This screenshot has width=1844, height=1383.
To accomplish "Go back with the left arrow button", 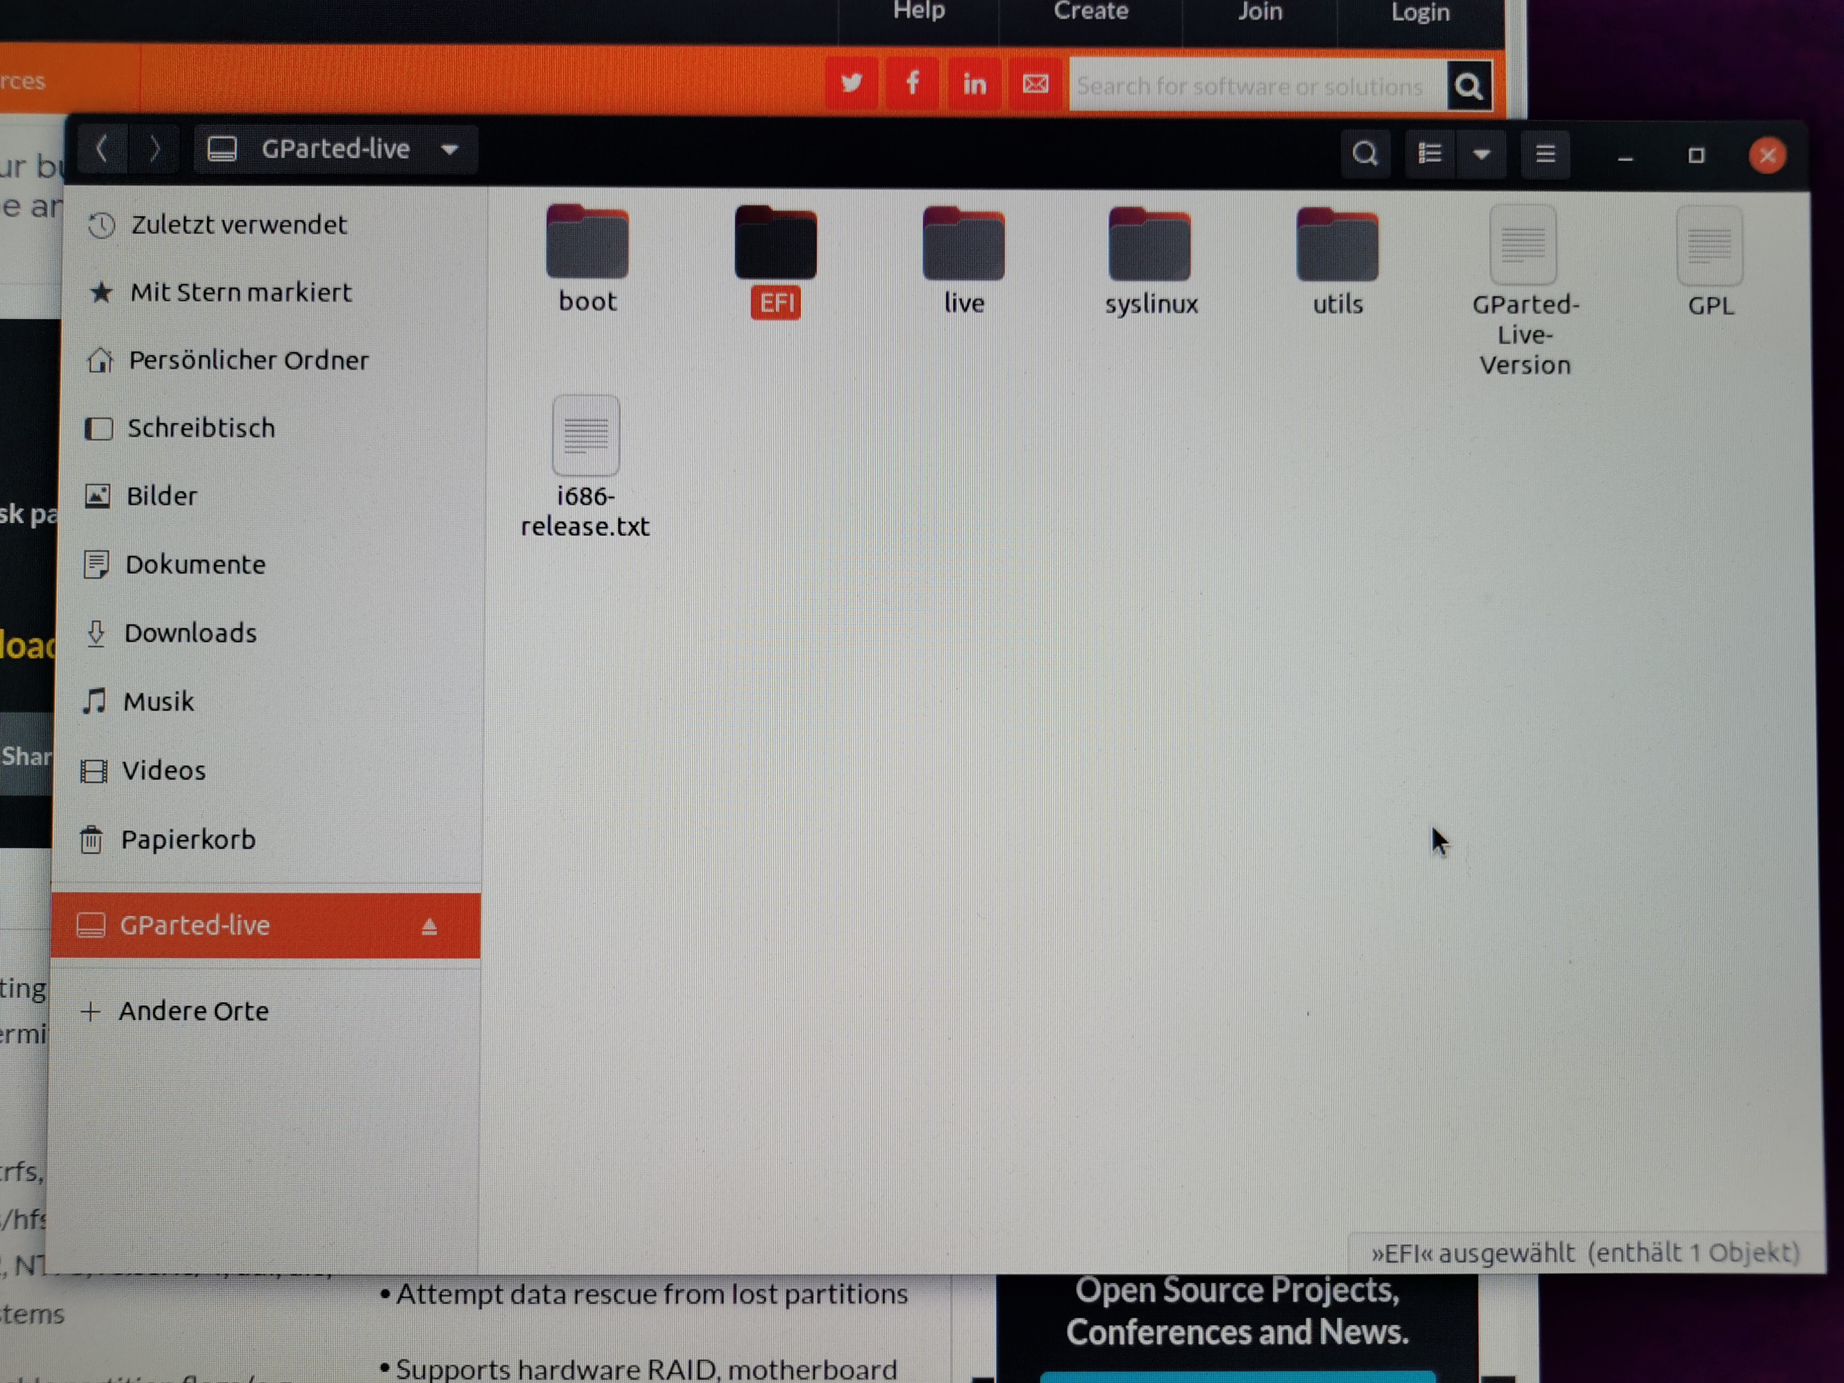I will tap(103, 149).
